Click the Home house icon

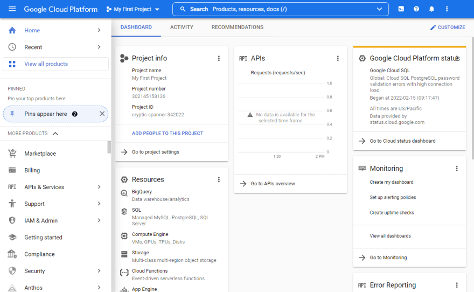pos(12,30)
